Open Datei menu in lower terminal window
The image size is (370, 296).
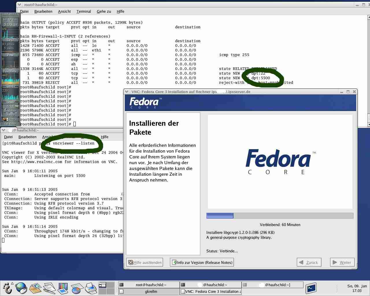(8, 137)
